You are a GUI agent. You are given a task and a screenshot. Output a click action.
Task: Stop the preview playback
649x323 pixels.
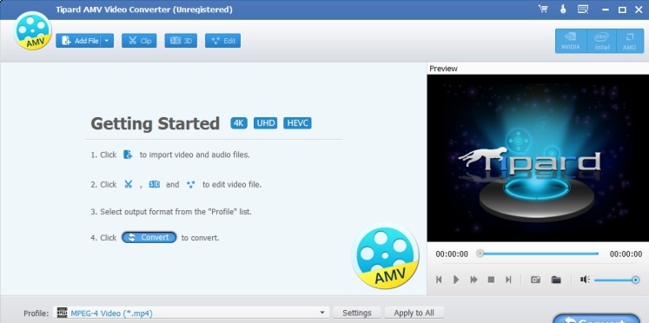(491, 280)
